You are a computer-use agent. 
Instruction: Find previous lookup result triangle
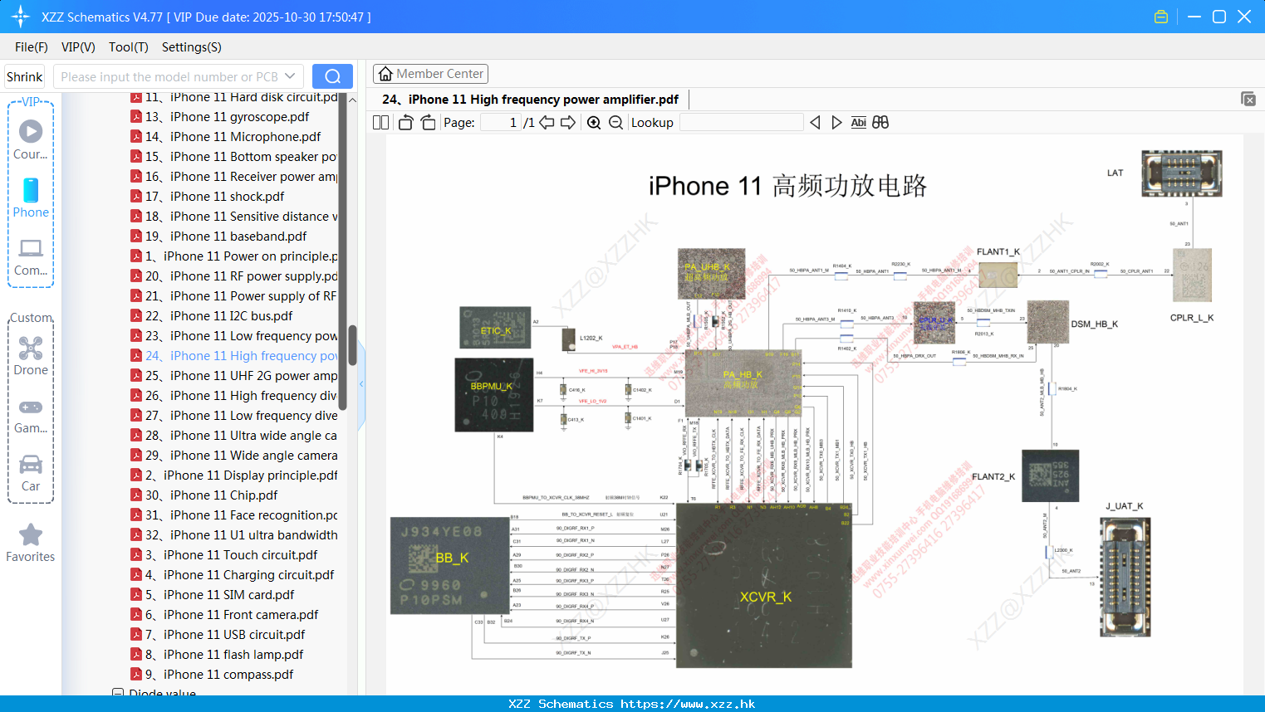(815, 123)
